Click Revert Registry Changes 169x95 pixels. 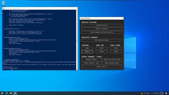[102, 40]
